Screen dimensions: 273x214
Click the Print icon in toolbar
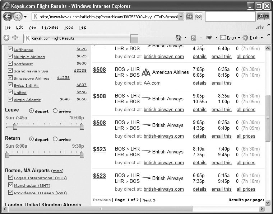[209, 38]
